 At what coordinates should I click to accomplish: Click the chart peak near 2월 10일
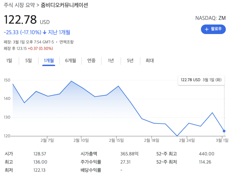click(x=71, y=81)
